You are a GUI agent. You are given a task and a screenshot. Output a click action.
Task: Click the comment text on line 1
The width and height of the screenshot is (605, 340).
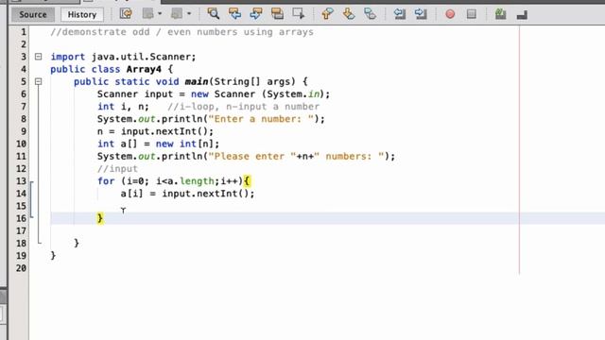[x=181, y=32]
